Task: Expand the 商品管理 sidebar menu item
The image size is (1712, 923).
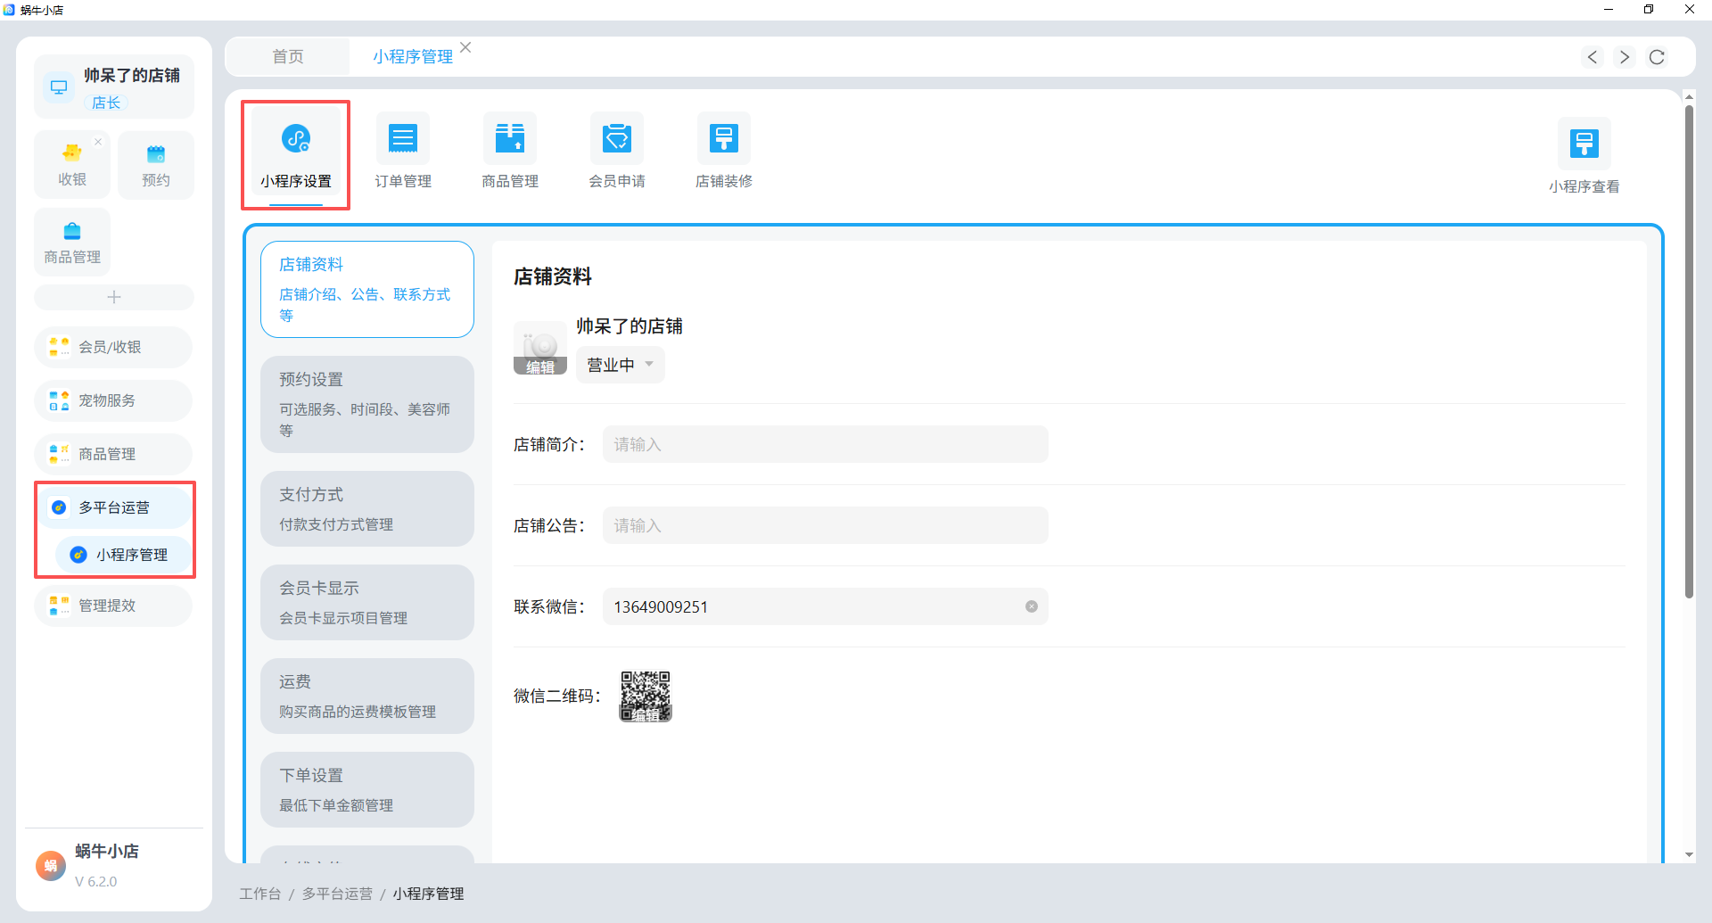Action: tap(114, 454)
